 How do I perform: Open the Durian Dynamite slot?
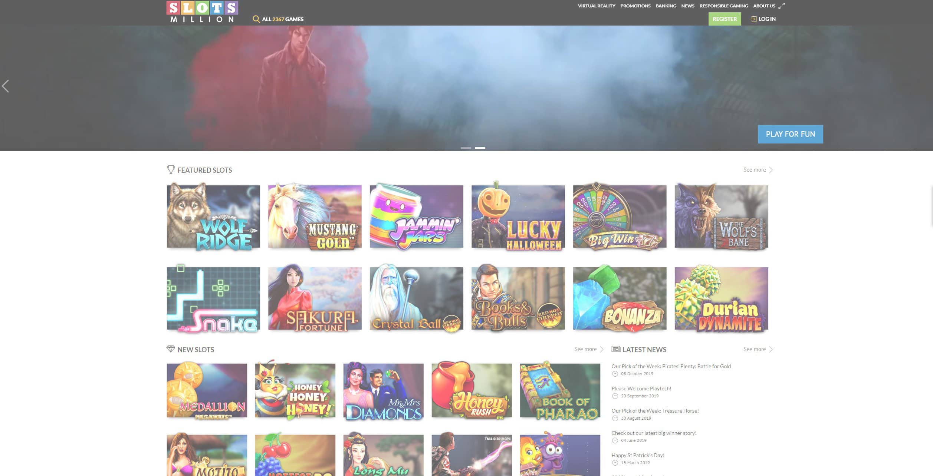pos(722,298)
